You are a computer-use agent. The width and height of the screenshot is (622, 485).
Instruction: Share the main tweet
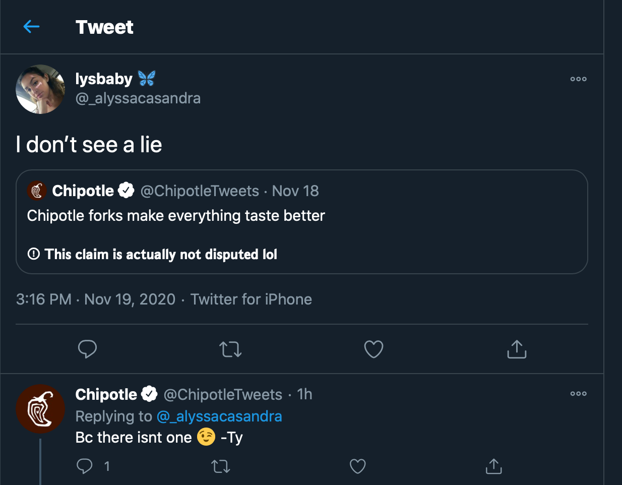[x=517, y=349]
